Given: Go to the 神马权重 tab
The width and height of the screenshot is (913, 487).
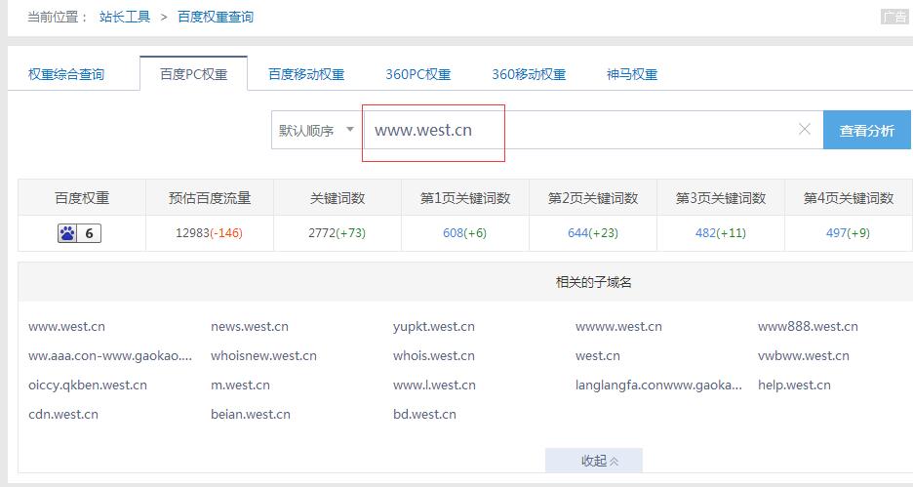Looking at the screenshot, I should click(x=632, y=74).
